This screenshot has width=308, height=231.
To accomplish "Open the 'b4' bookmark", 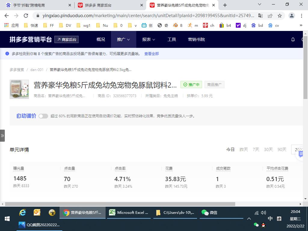I will click(x=225, y=25).
